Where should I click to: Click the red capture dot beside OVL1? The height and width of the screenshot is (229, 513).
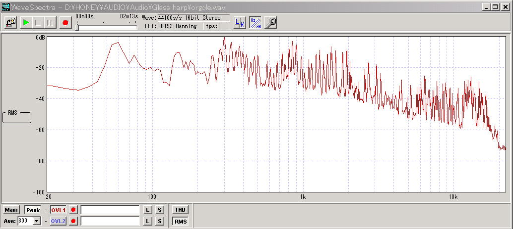tap(73, 210)
